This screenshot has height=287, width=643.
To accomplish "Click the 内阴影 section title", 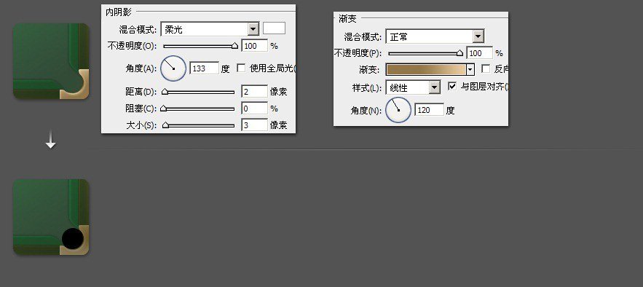I will 119,12.
